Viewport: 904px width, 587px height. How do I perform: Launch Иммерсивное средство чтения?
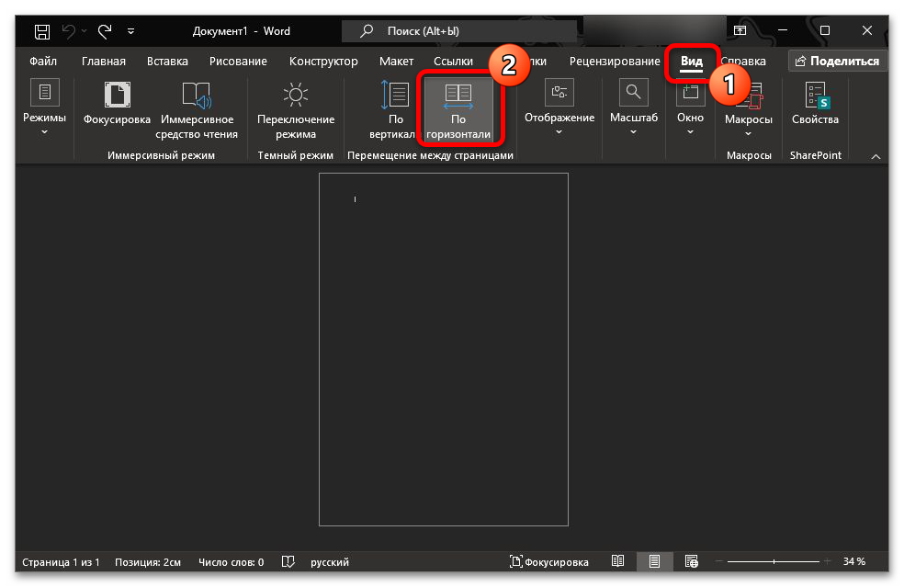point(198,110)
